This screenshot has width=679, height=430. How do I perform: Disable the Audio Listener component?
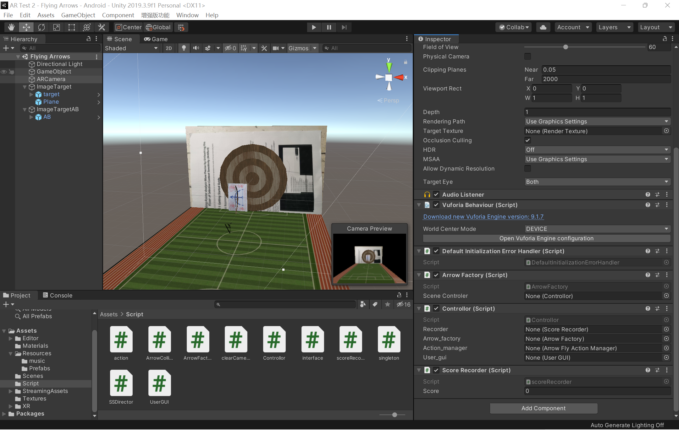(x=436, y=194)
